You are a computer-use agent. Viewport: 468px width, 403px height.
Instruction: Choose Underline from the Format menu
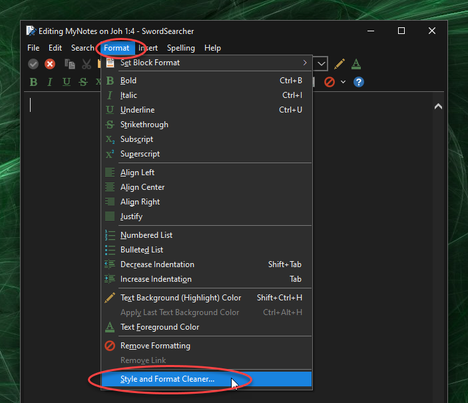[x=206, y=110]
